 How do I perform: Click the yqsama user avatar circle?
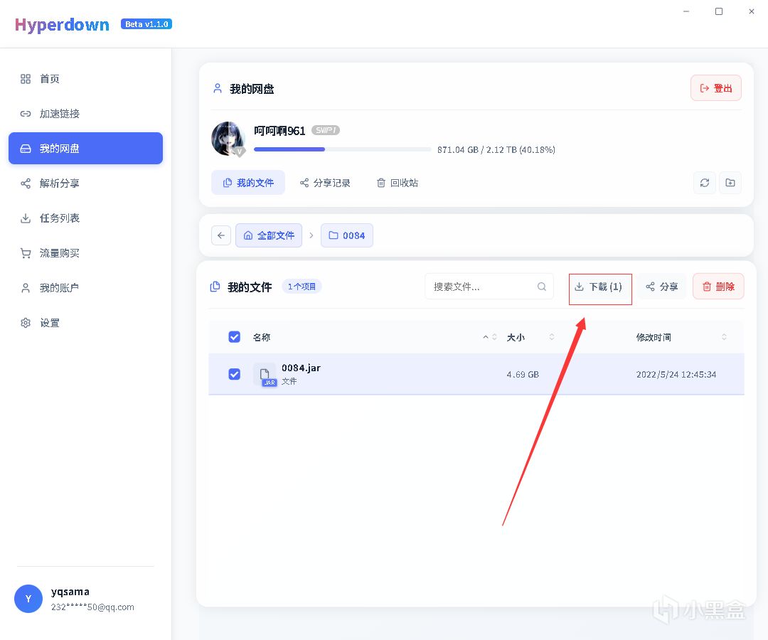pyautogui.click(x=28, y=599)
